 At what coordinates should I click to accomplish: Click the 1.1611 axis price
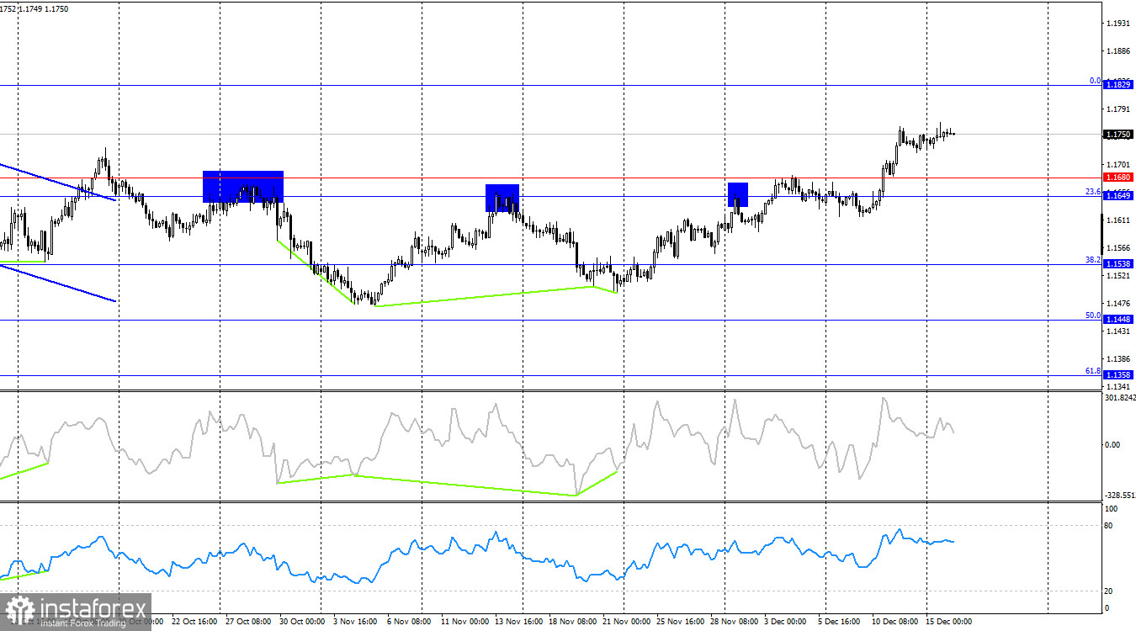click(x=1118, y=220)
